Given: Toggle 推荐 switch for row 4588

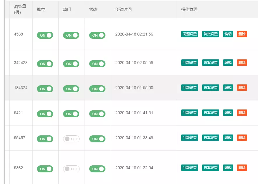Looking at the screenshot, I should [x=45, y=35].
